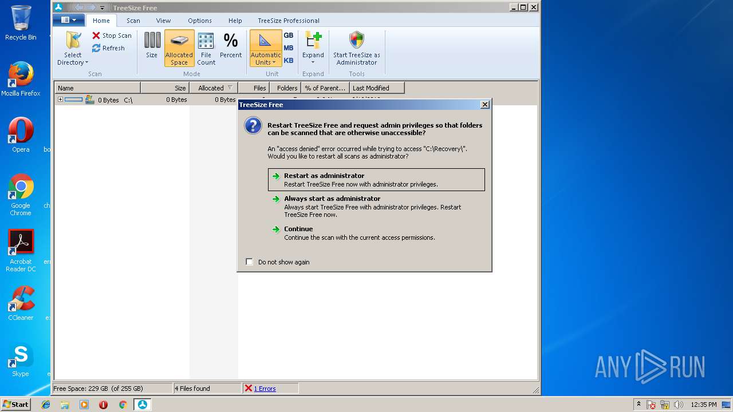The height and width of the screenshot is (412, 733).
Task: Click the Expand tree icon
Action: [313, 41]
